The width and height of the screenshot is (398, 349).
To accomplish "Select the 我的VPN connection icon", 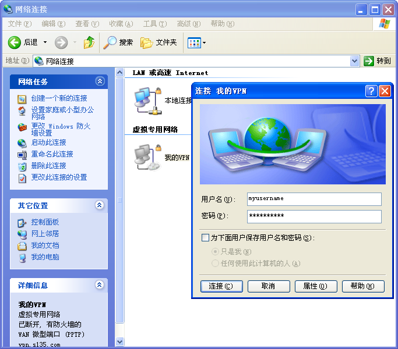I will [x=146, y=157].
